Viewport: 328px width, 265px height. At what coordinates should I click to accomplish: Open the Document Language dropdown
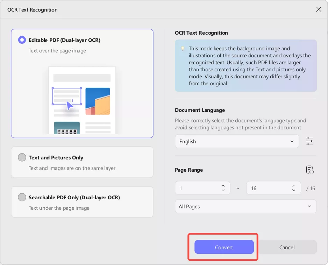[237, 141]
